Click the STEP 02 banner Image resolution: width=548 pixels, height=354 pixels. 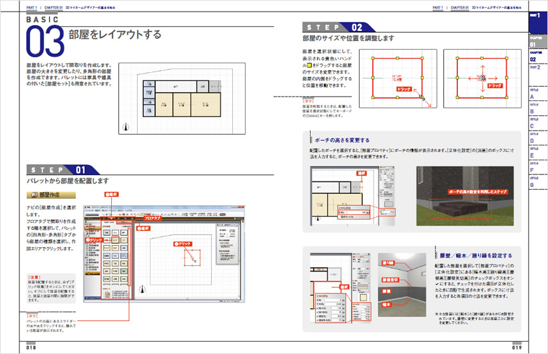point(339,27)
